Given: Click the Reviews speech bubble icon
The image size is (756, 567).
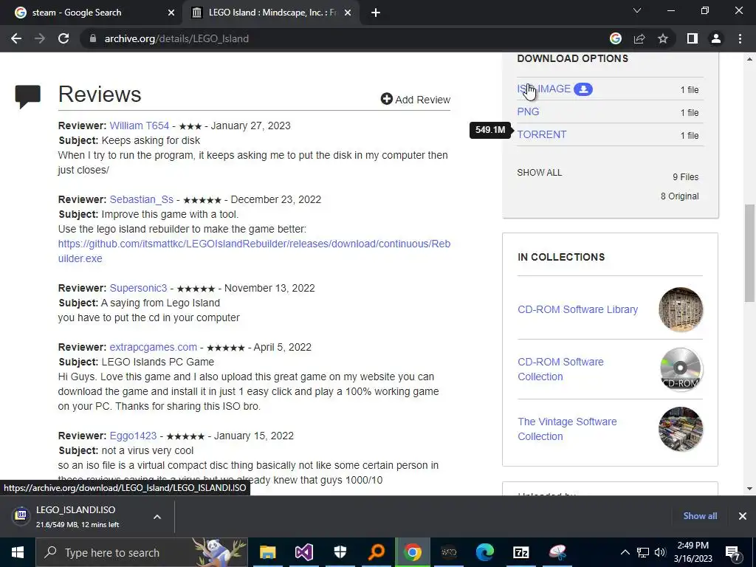Looking at the screenshot, I should click(28, 97).
